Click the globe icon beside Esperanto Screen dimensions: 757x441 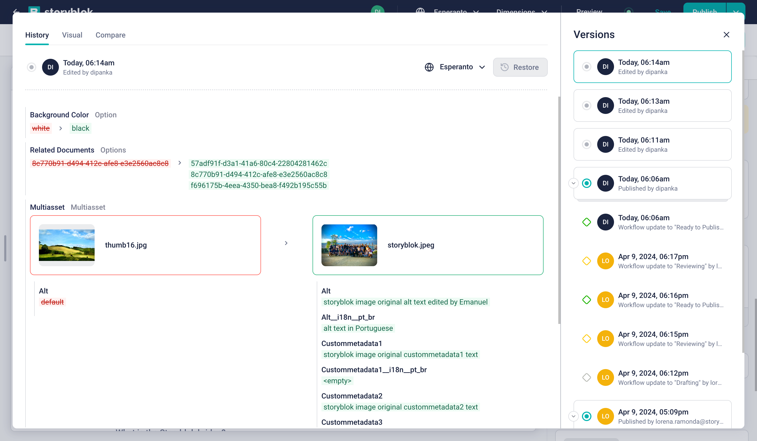click(429, 67)
